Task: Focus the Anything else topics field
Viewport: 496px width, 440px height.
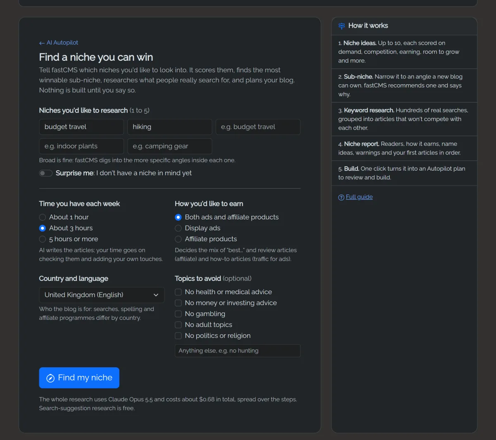Action: pos(238,351)
